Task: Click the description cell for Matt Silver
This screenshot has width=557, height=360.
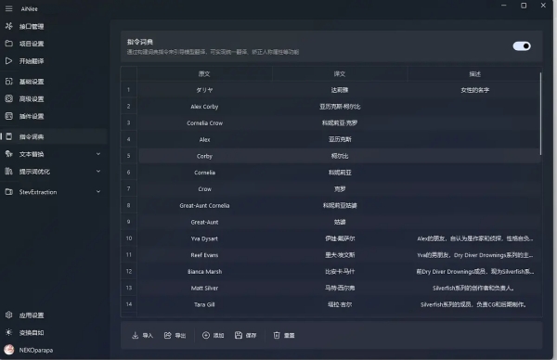Action: [474, 288]
